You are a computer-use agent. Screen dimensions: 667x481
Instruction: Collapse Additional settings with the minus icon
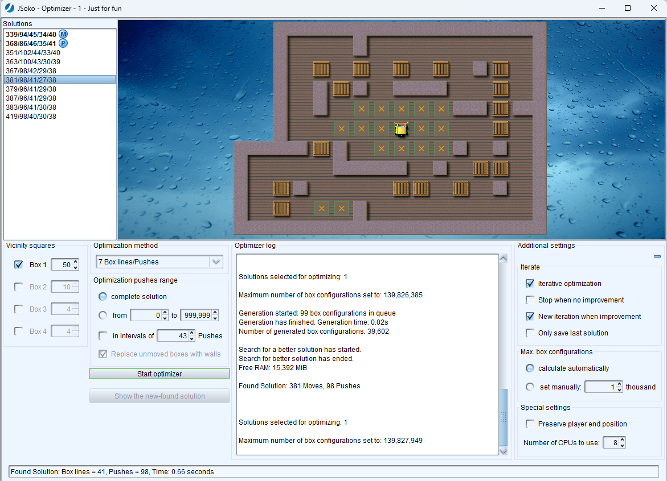click(x=657, y=256)
